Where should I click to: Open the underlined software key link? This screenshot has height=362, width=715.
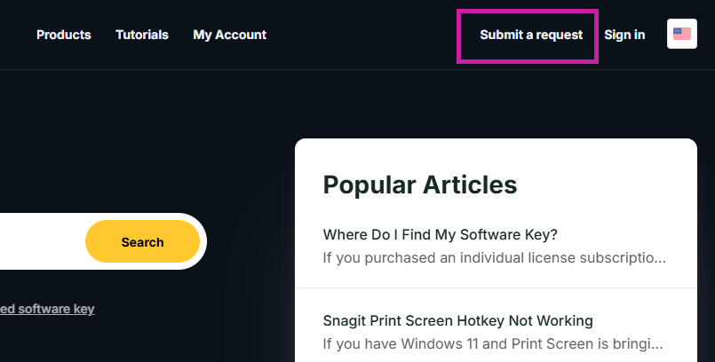coord(47,309)
